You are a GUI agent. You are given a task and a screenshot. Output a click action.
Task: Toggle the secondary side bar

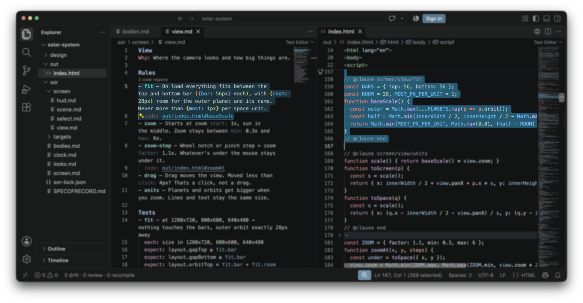[x=557, y=19]
